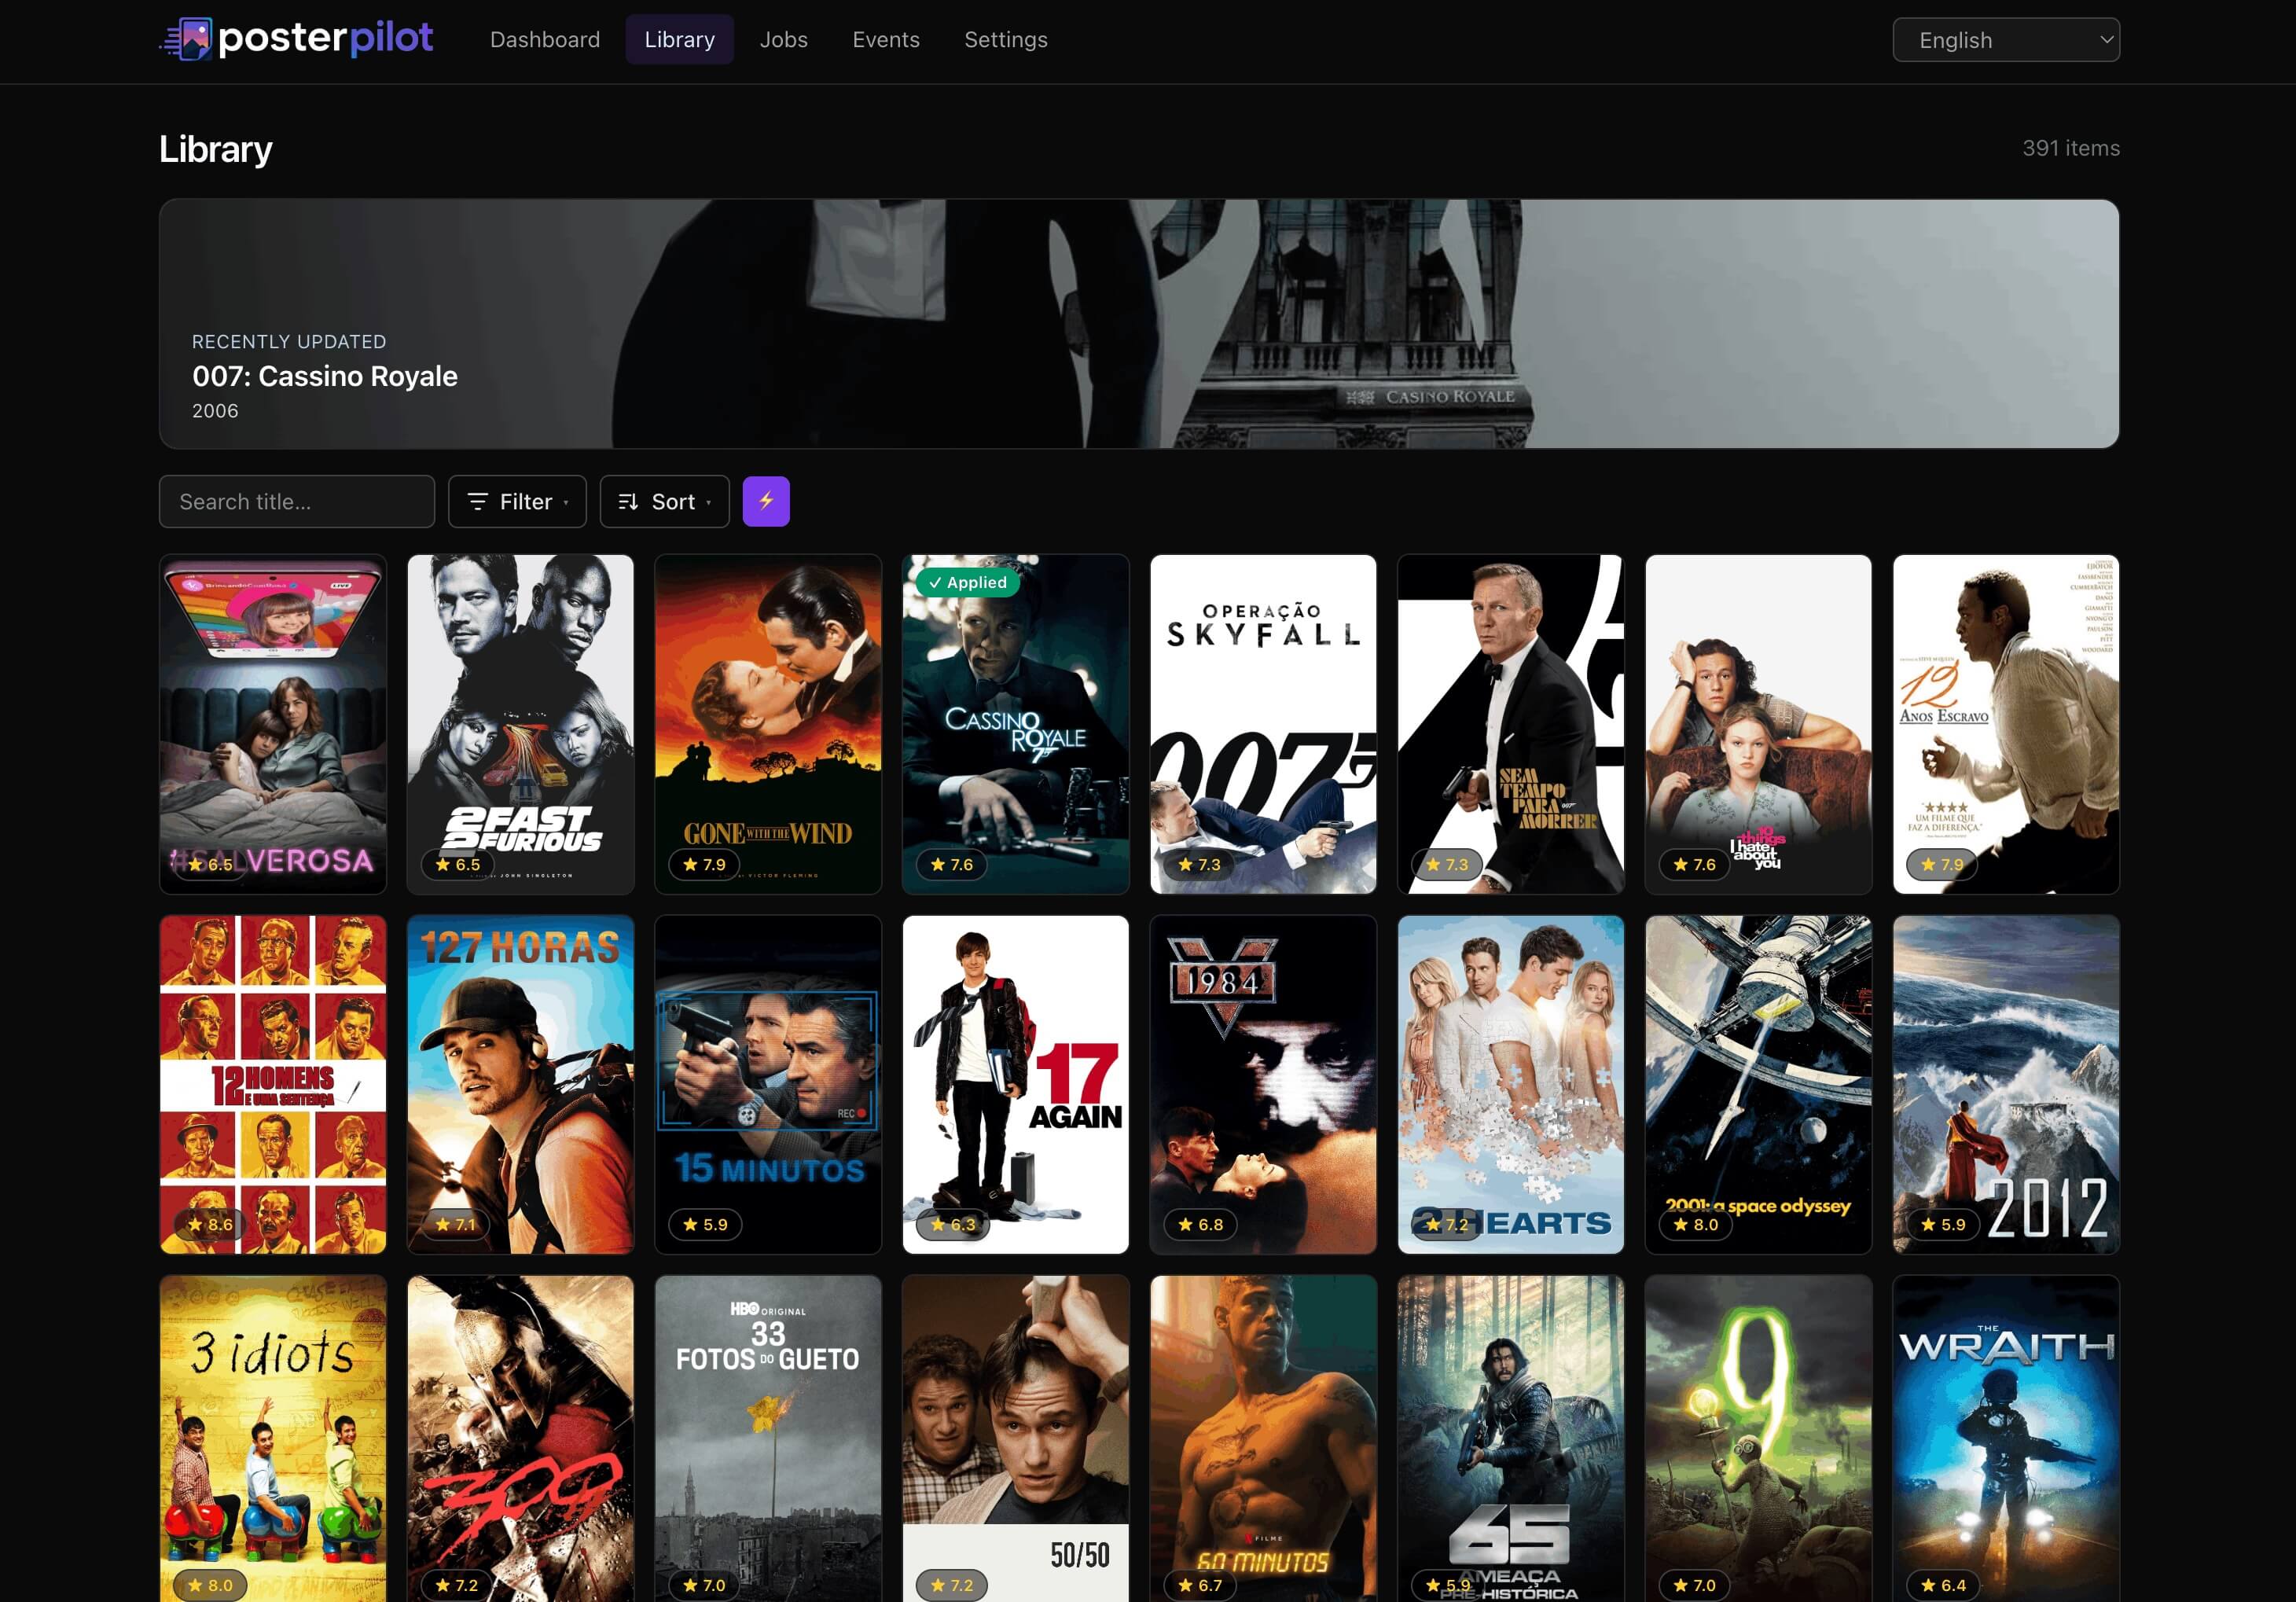Open the Sem Tempo Para Morrer poster

(x=1511, y=724)
